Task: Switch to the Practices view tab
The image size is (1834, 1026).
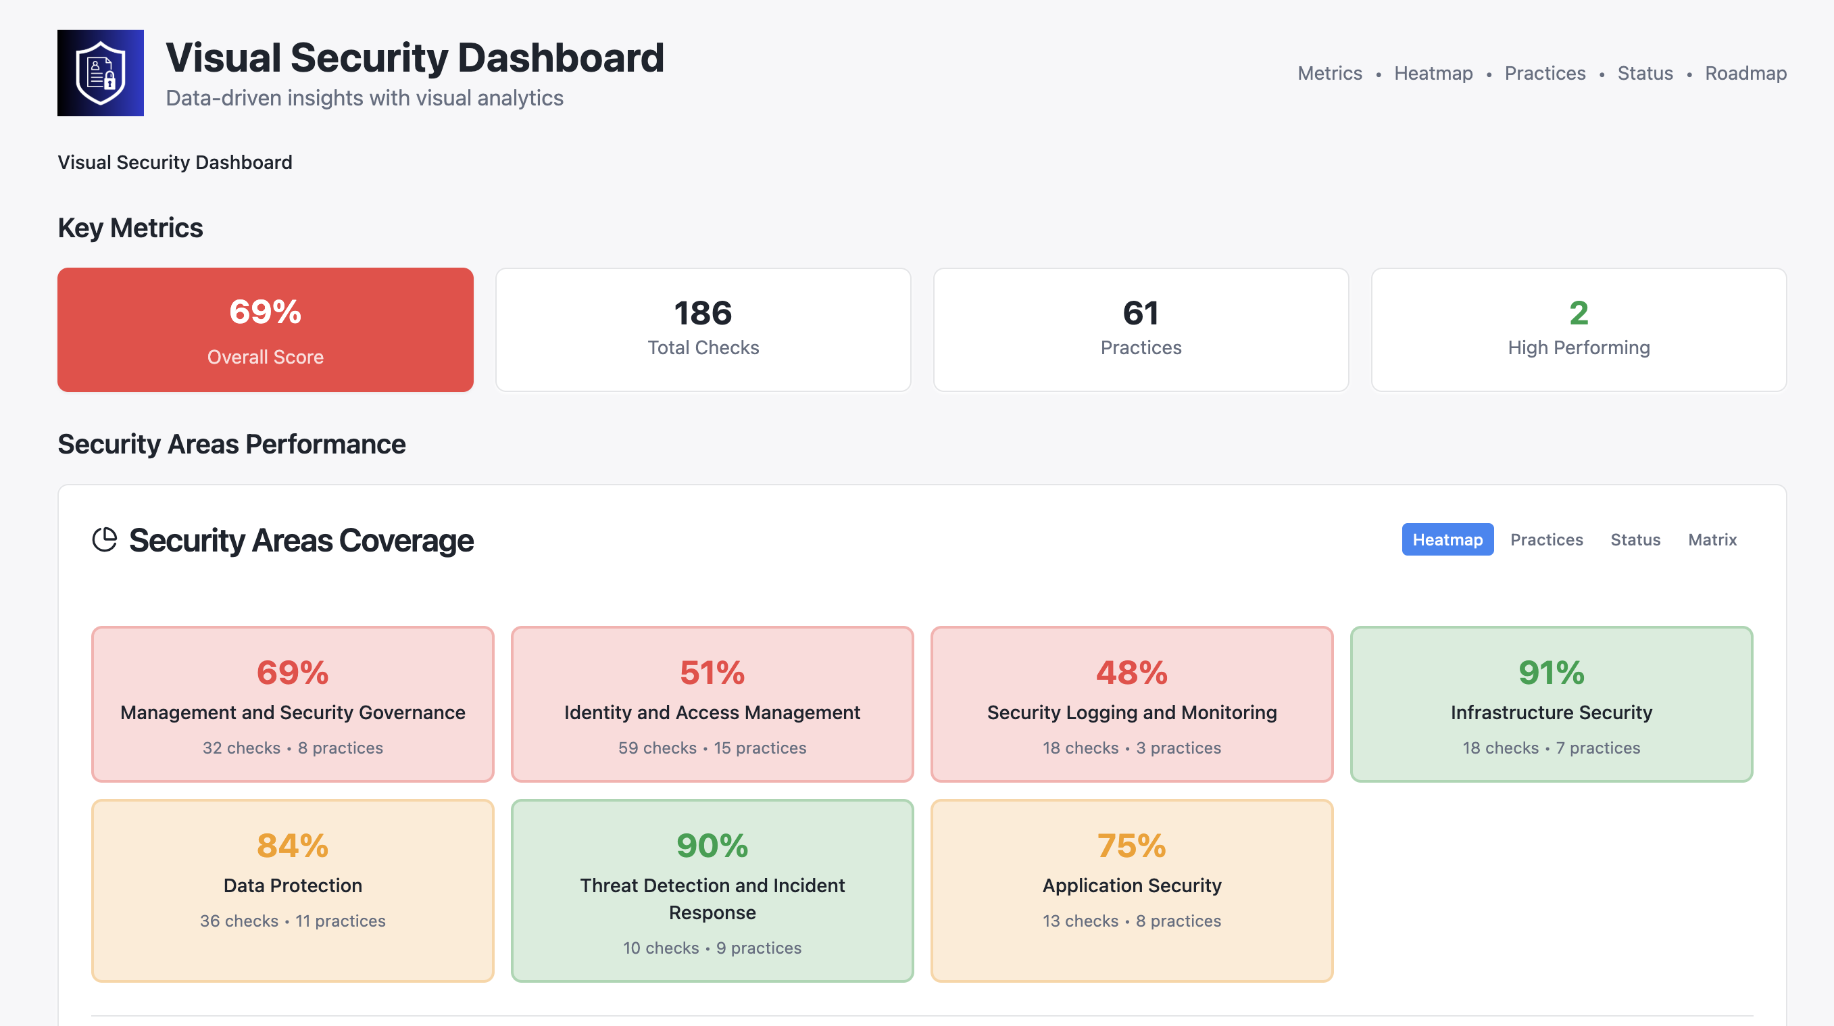Action: pyautogui.click(x=1545, y=540)
